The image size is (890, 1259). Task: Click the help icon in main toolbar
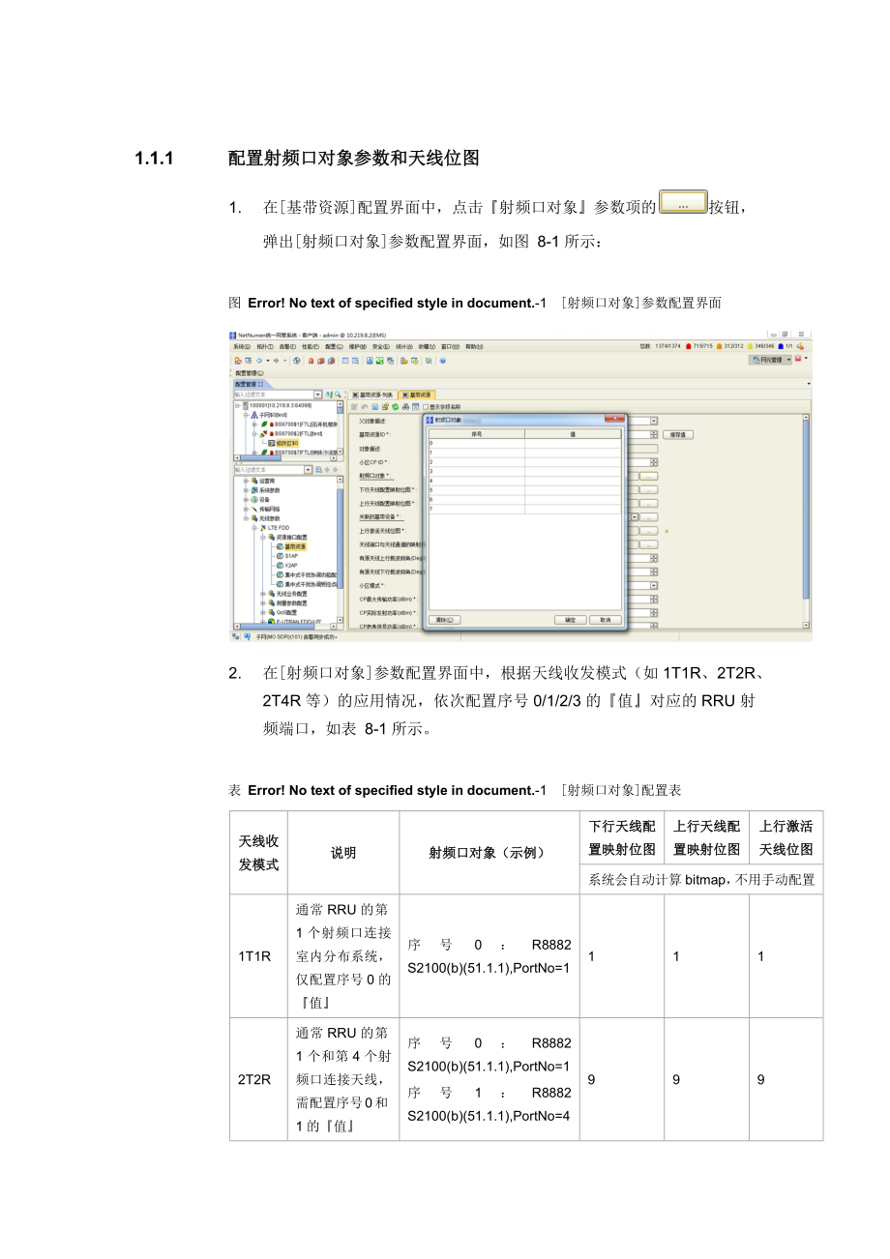[x=443, y=361]
